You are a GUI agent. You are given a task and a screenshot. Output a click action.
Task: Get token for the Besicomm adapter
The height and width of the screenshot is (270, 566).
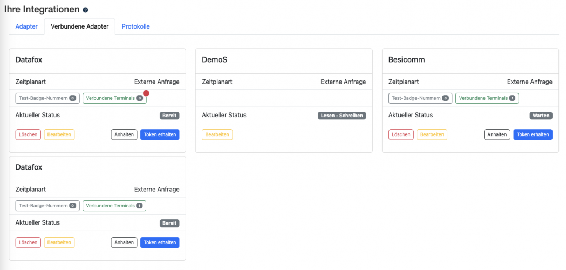click(533, 134)
